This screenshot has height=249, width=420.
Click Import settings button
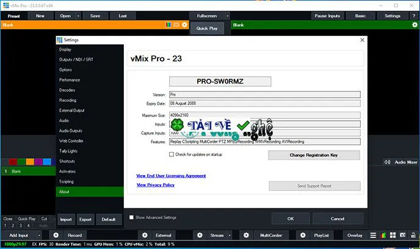[66, 219]
